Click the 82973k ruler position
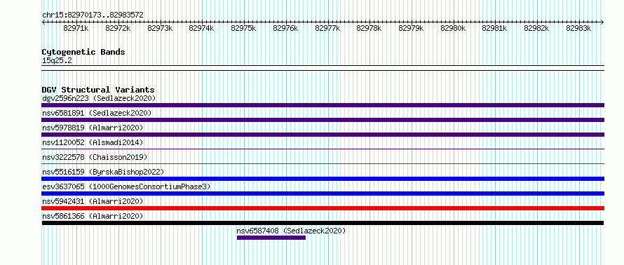The image size is (624, 265). point(160,28)
